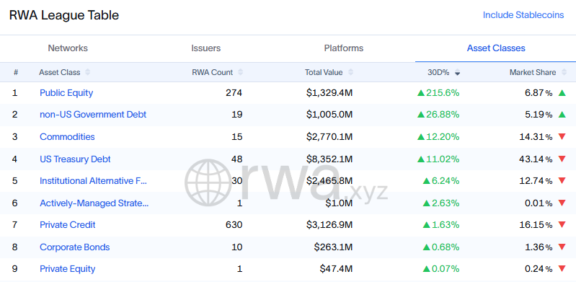Open US Treasury Debt link
The image size is (576, 282).
tap(75, 159)
